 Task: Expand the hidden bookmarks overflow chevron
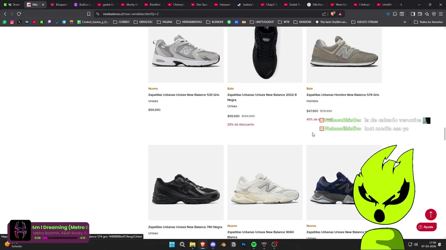point(405,22)
